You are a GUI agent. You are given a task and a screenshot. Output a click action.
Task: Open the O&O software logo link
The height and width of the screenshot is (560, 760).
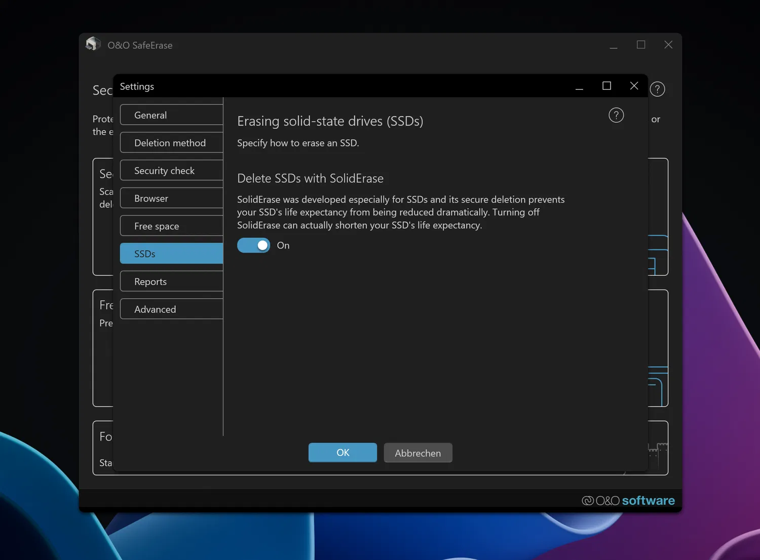(x=628, y=500)
